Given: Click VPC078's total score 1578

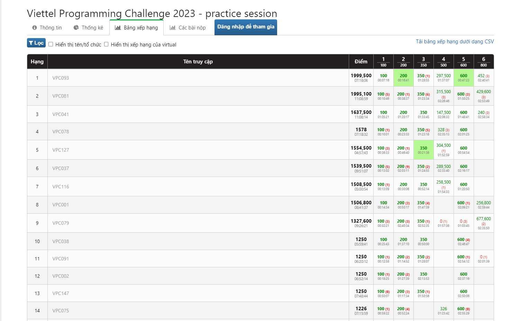Looking at the screenshot, I should (x=361, y=130).
